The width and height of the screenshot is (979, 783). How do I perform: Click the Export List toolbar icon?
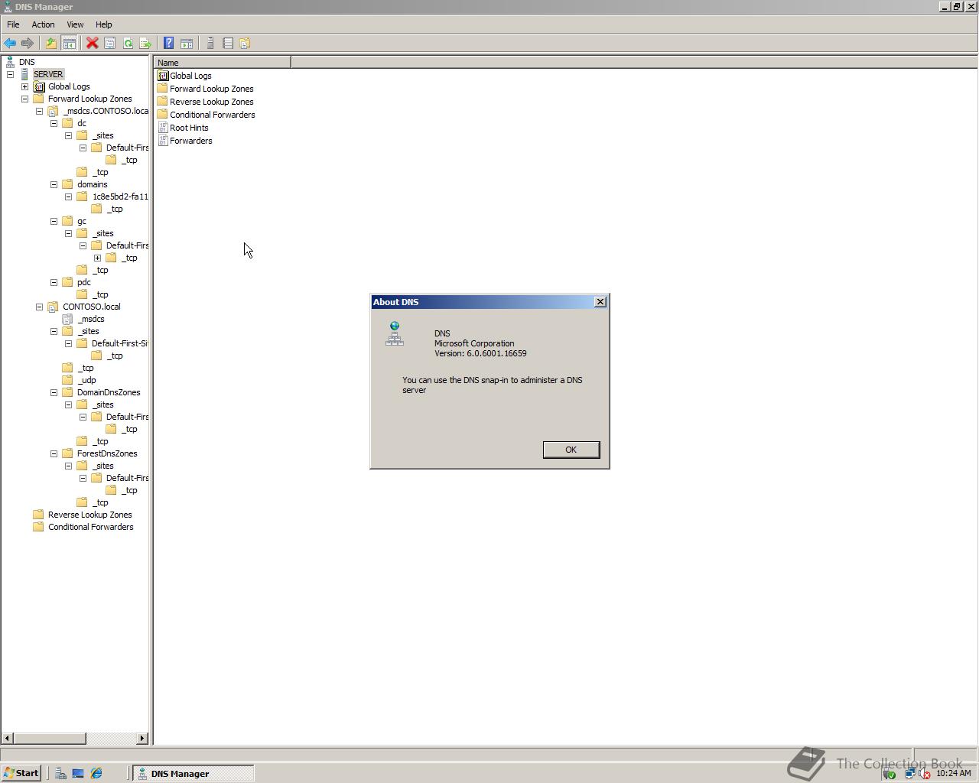145,44
